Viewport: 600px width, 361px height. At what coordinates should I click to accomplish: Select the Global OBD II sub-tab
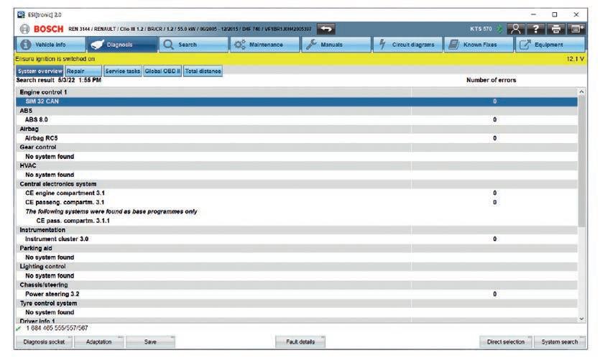(162, 71)
